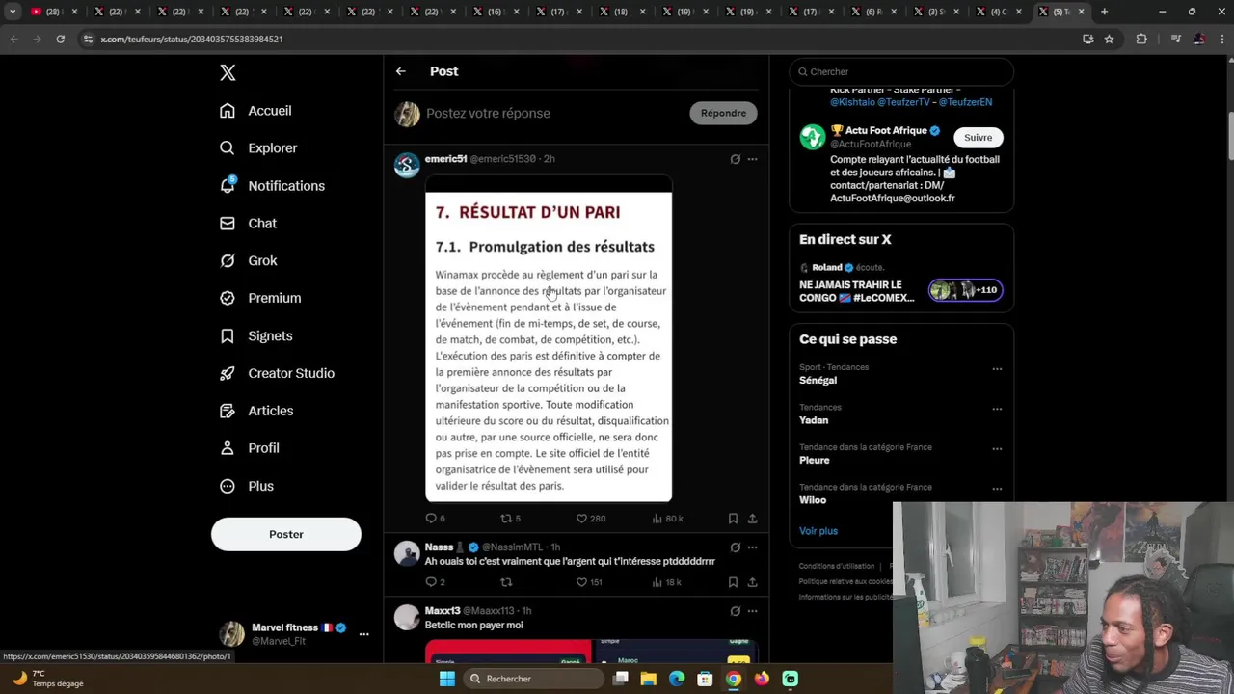This screenshot has height=694, width=1234.
Task: Open the Chrome tab search dropdown
Action: [13, 12]
